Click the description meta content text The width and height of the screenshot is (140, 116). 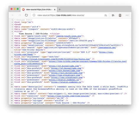(x=71, y=89)
